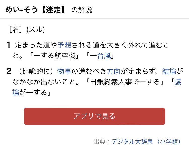The width and height of the screenshot is (189, 151).
Task: Click the 物事 link
Action: (x=65, y=71)
